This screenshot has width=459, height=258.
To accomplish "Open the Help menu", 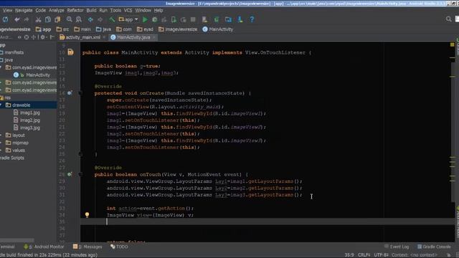I will tap(158, 10).
